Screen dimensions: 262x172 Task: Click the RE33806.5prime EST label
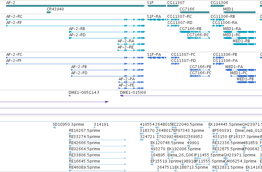[x=84, y=155]
